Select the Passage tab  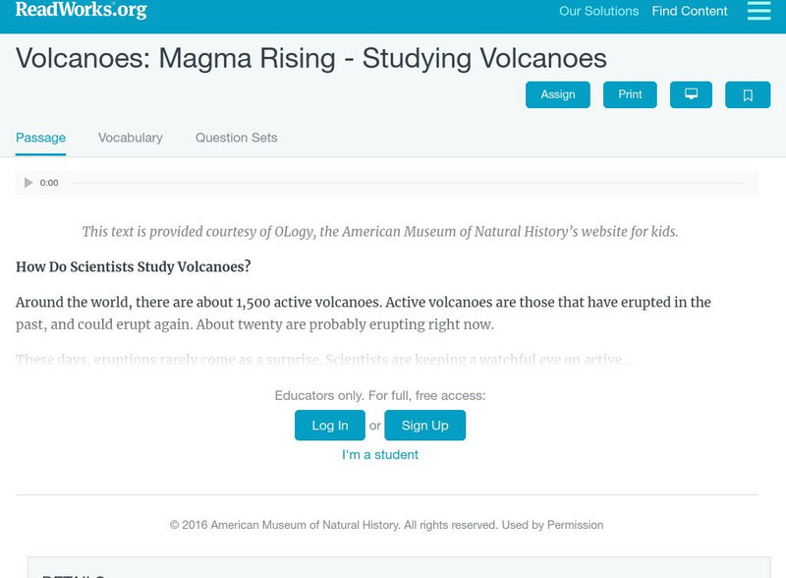pos(40,138)
